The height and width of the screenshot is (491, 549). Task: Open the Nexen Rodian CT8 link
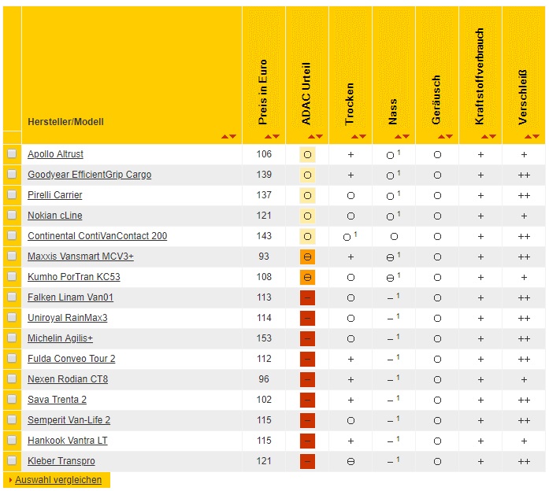[x=68, y=379]
